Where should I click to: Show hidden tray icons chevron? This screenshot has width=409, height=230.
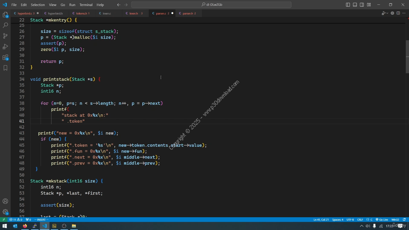tap(362, 226)
